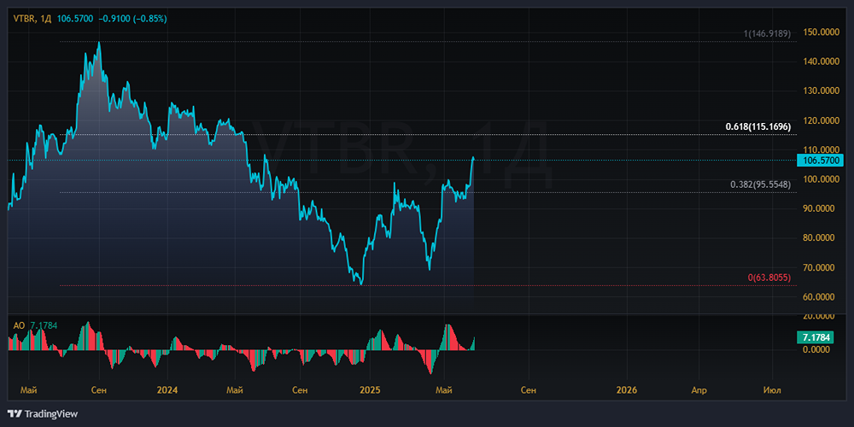The image size is (854, 427).
Task: Click the Июл time axis label
Action: tap(772, 390)
